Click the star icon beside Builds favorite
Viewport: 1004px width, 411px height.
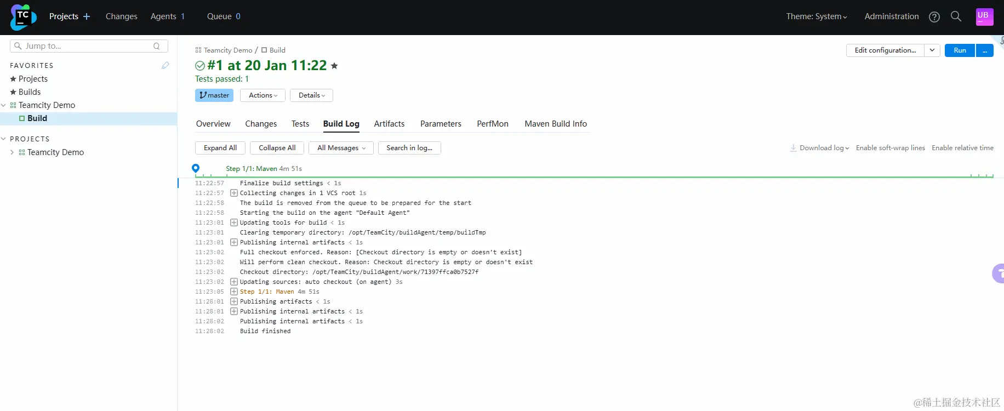click(x=13, y=92)
